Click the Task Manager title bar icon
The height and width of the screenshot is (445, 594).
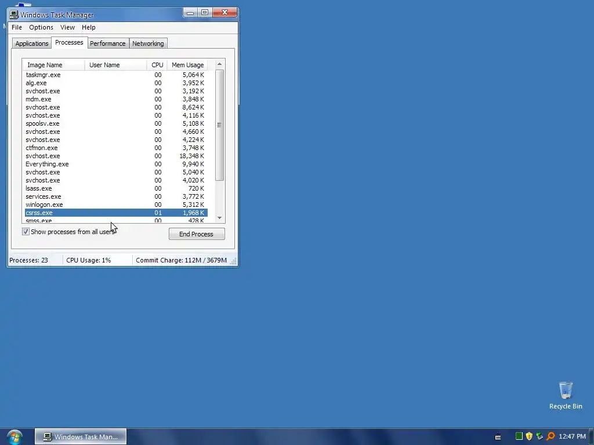tap(14, 14)
